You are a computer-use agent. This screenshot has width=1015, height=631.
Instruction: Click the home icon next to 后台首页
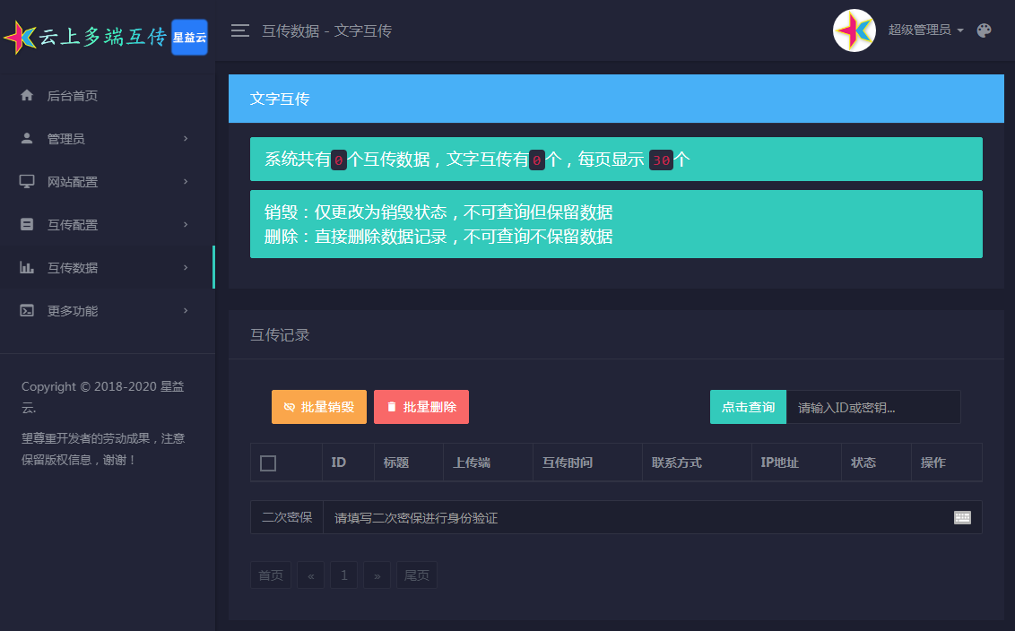coord(27,95)
